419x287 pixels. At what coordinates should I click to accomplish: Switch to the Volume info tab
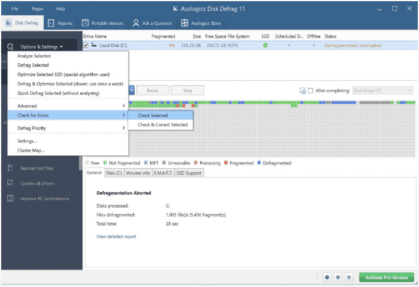138,173
